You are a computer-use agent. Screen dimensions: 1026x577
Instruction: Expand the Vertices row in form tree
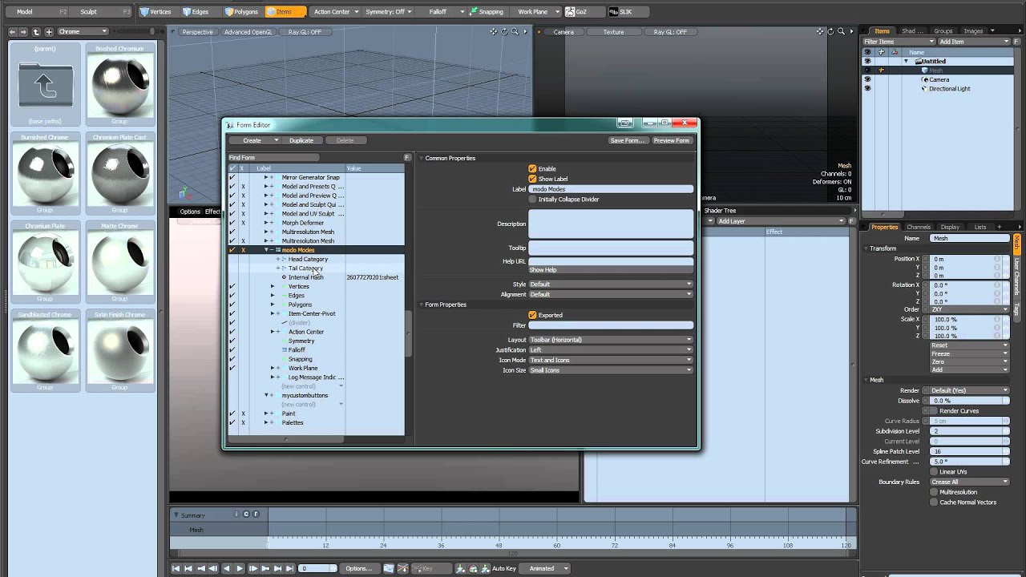(x=273, y=286)
